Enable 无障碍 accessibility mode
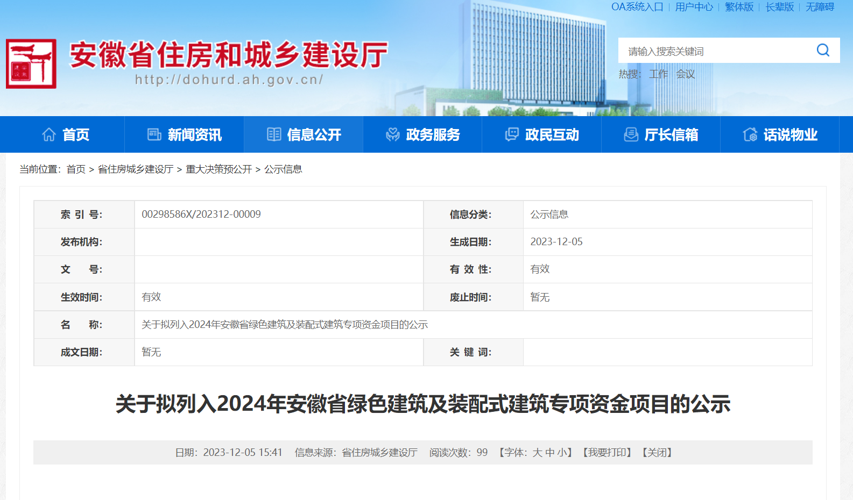Image resolution: width=853 pixels, height=500 pixels. [820, 7]
